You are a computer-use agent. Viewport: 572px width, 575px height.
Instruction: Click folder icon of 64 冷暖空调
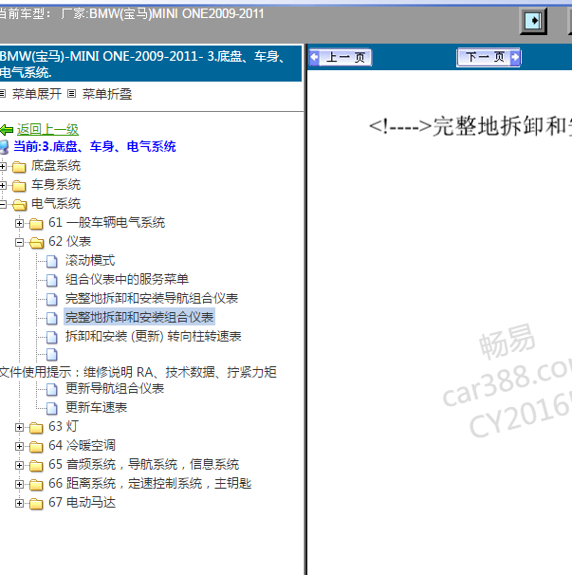point(36,447)
